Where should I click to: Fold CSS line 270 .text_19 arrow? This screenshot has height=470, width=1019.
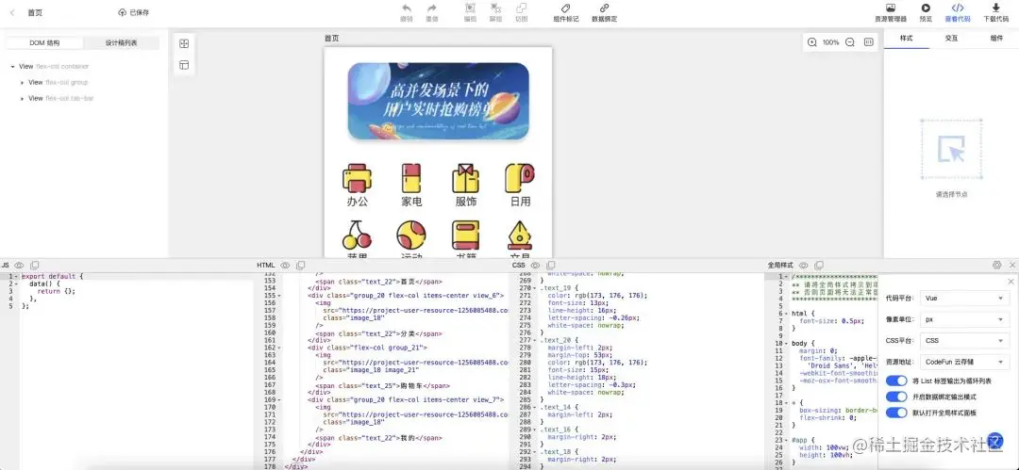[x=534, y=287]
